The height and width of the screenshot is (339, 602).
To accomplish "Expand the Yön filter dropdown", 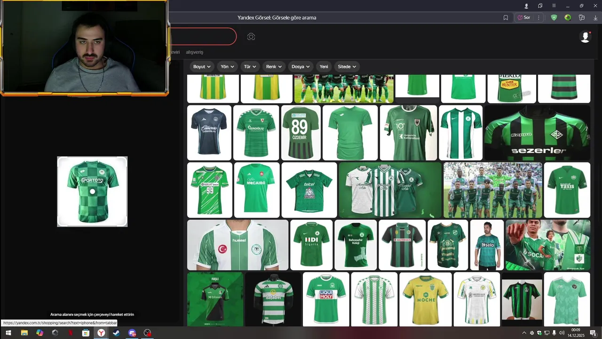I will click(x=228, y=66).
